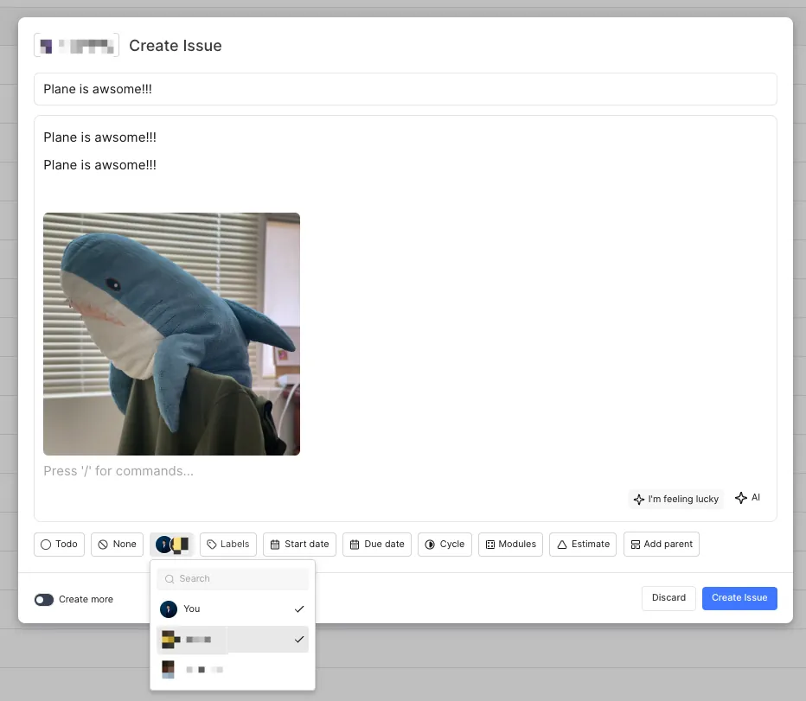
Task: Open the Todo state dropdown
Action: [x=59, y=545]
